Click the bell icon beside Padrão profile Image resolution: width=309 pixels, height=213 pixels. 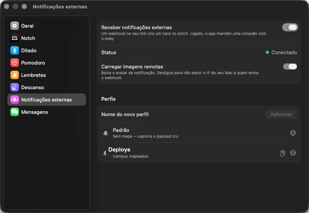[x=106, y=133]
